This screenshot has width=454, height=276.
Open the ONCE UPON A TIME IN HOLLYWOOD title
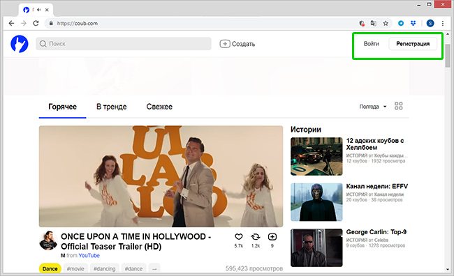(136, 242)
